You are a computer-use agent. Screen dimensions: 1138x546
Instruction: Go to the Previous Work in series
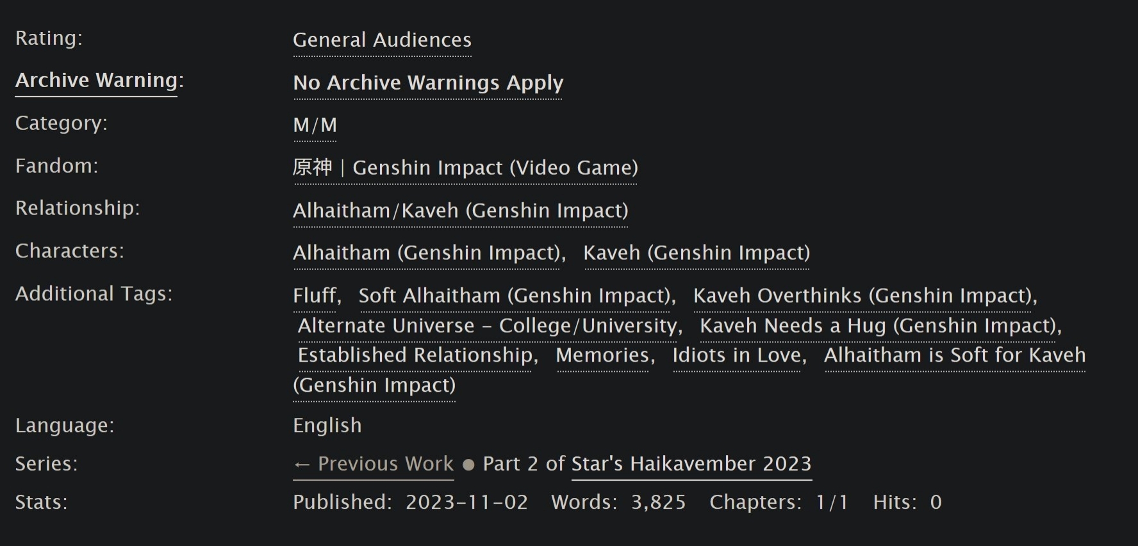coord(374,464)
